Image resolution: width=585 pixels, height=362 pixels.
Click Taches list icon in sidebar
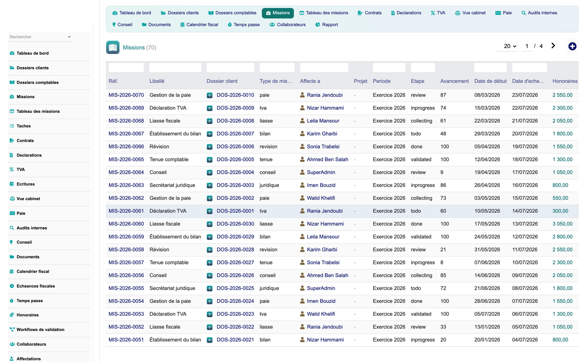(x=12, y=126)
